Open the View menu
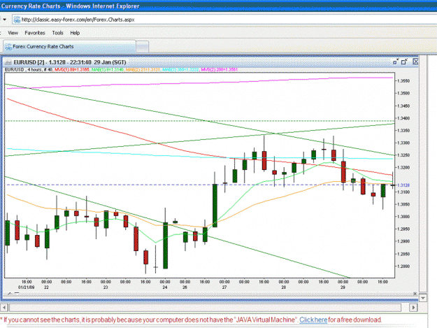This screenshot has width=437, height=328. pos(13,33)
